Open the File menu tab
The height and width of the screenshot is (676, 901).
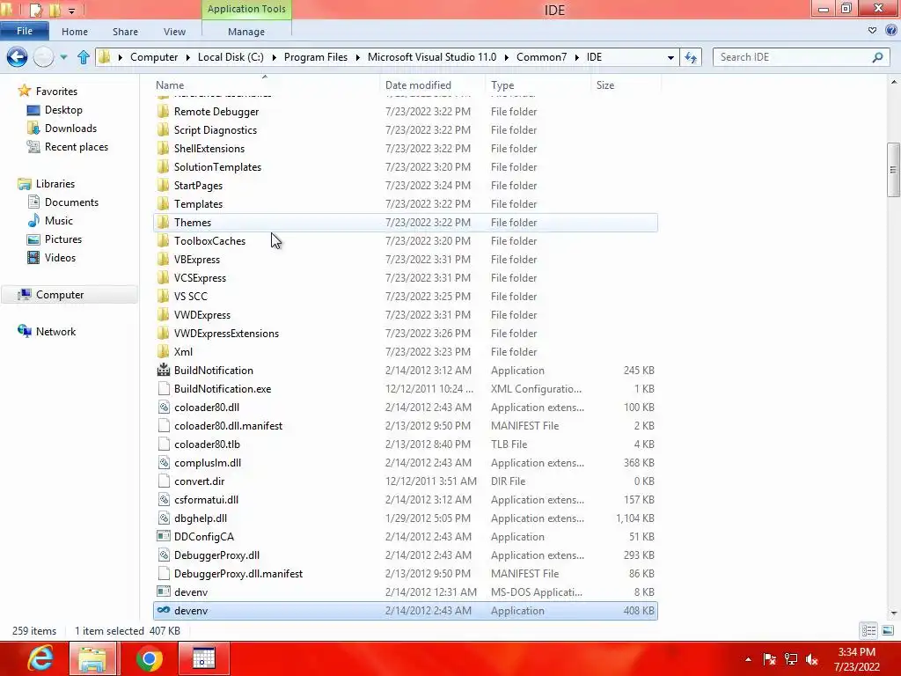(24, 31)
